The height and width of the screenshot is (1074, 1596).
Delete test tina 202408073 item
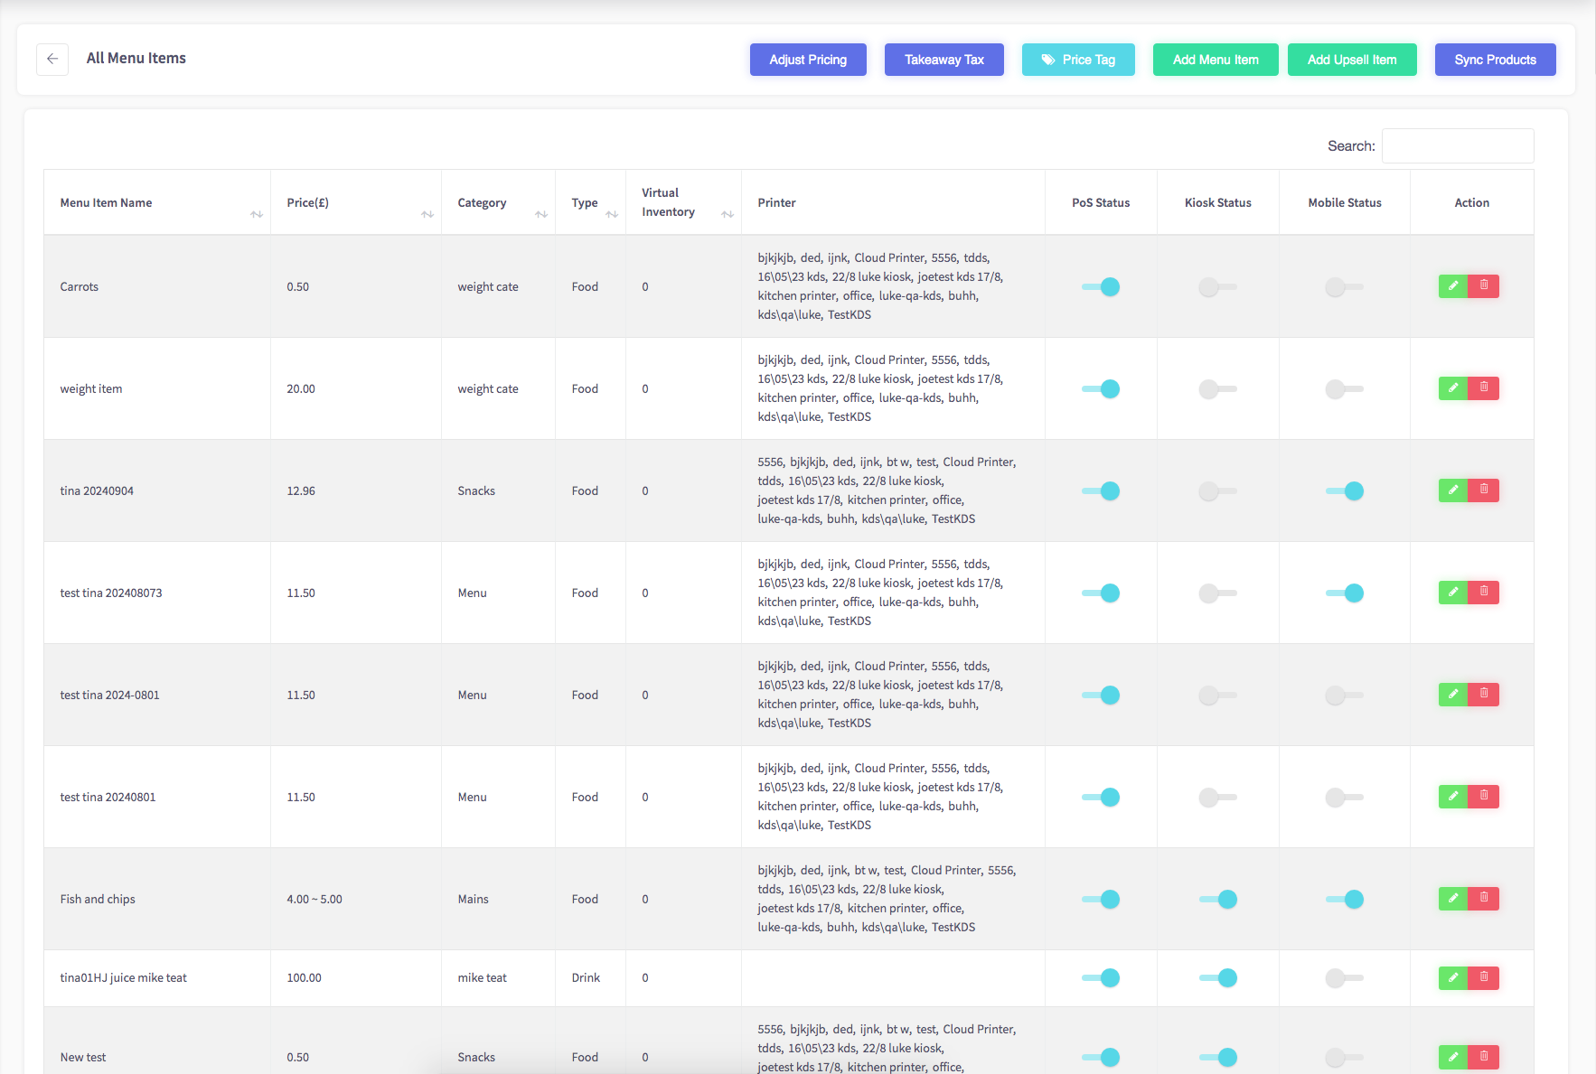pyautogui.click(x=1484, y=593)
